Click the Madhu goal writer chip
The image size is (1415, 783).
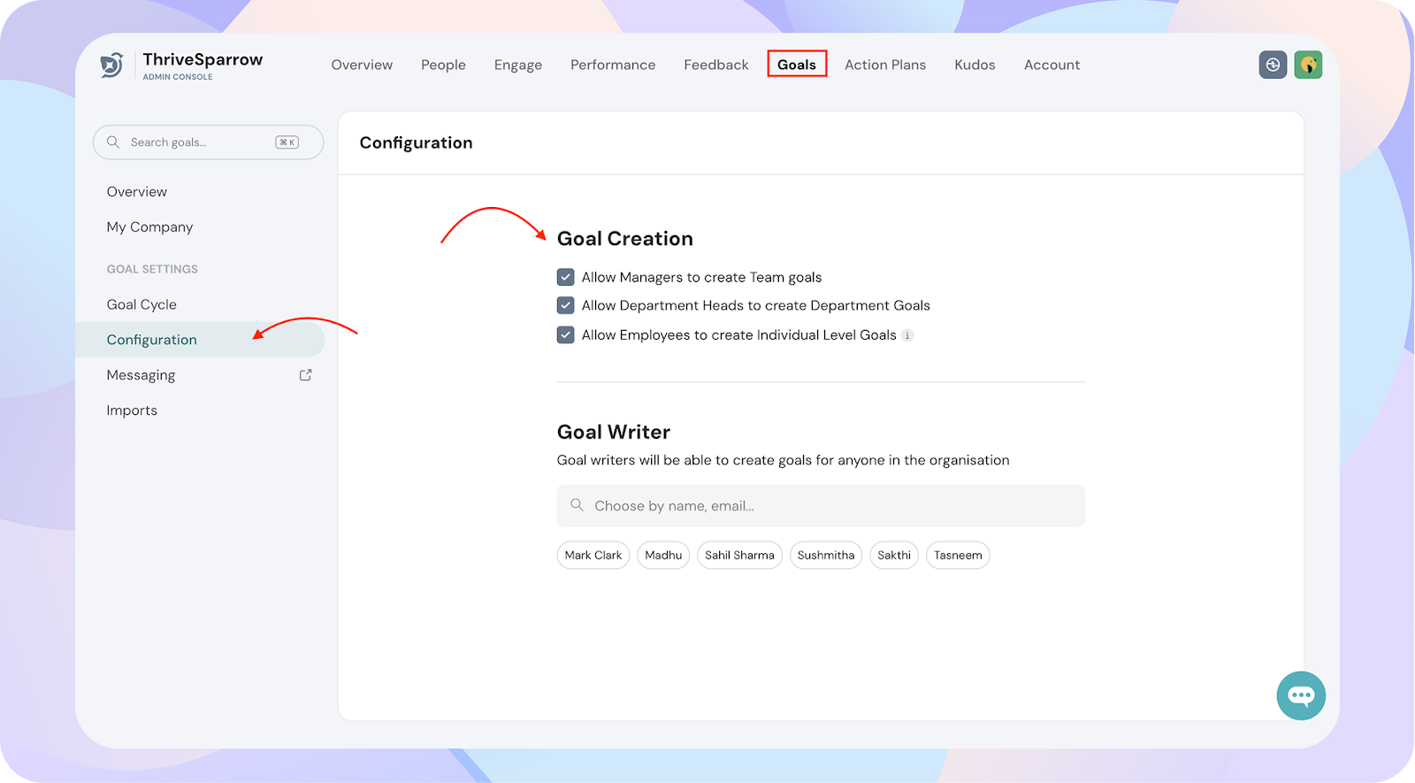663,556
